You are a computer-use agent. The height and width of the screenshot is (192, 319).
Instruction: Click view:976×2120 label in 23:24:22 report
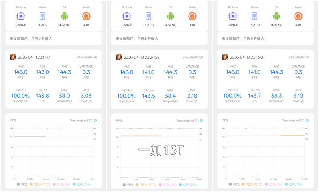(x=193, y=57)
